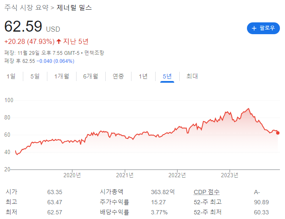Click the CDP 점수 label link
Image resolution: width=285 pixels, height=219 pixels.
click(206, 192)
